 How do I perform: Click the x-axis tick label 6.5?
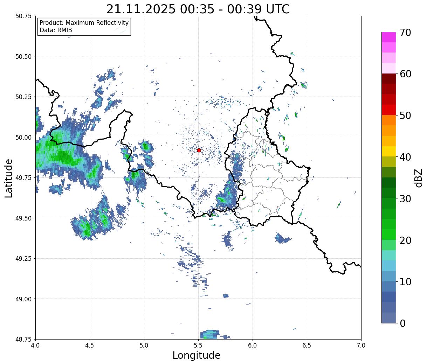[307, 345]
